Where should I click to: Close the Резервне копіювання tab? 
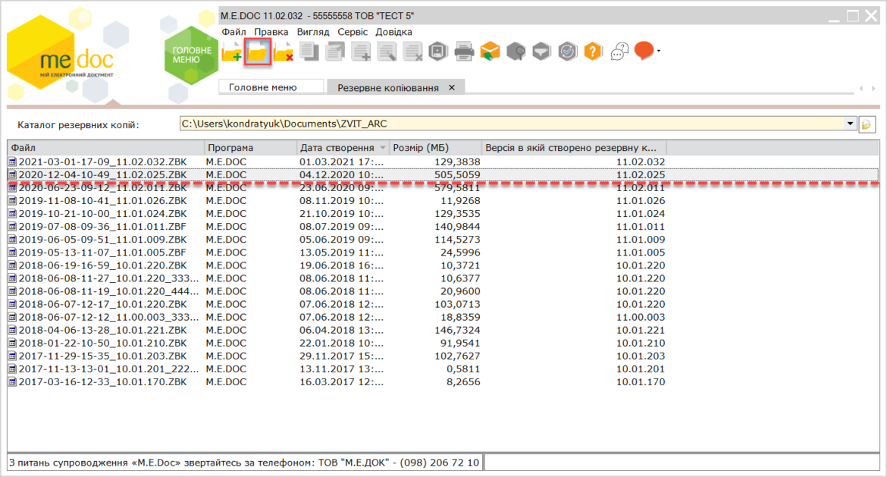pos(451,88)
